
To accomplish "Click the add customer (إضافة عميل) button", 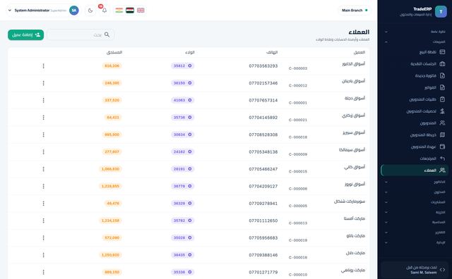I will point(26,35).
